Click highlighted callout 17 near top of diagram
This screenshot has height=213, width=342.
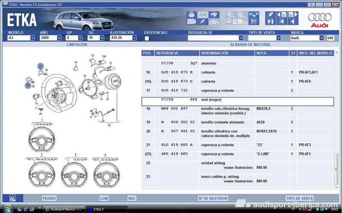tap(40, 67)
